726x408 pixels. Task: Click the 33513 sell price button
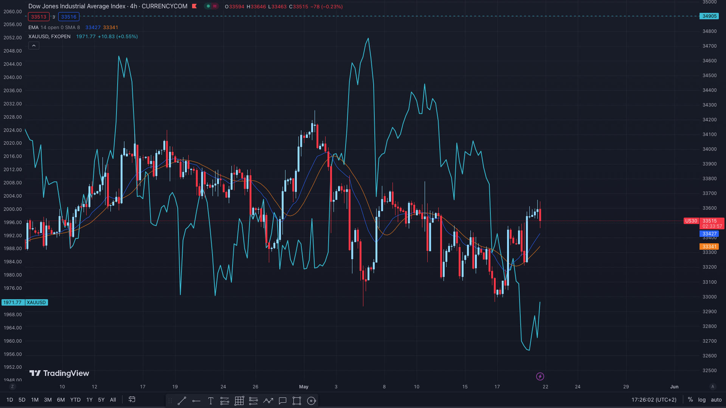click(39, 17)
